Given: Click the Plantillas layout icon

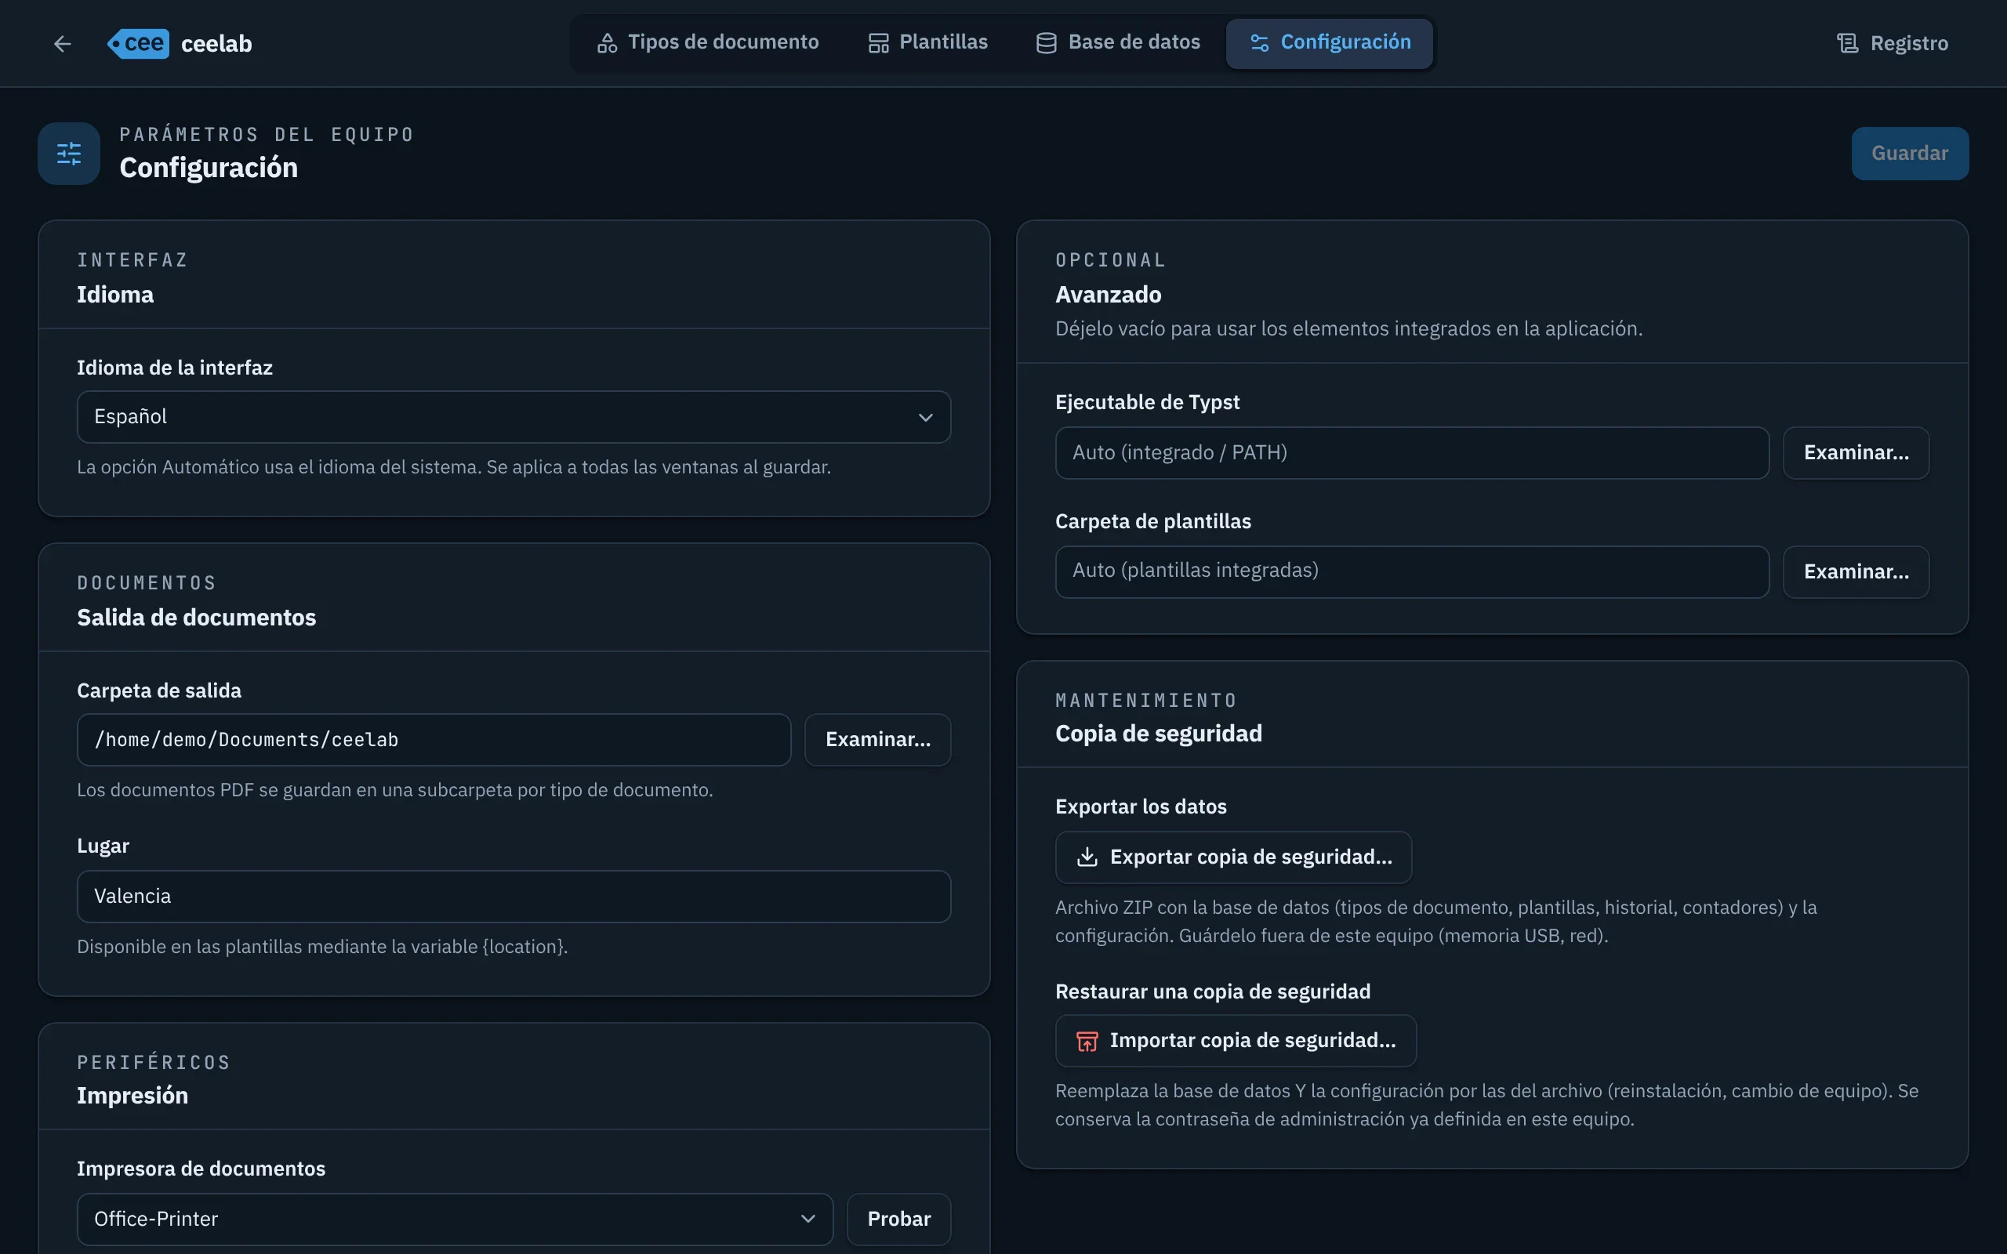Looking at the screenshot, I should pyautogui.click(x=878, y=43).
